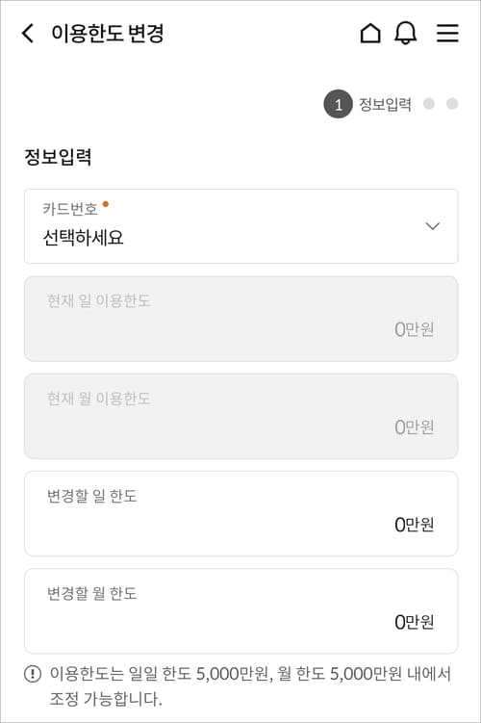Viewport: 481px width, 723px height.
Task: Click the second step dot indicator
Action: pos(429,104)
